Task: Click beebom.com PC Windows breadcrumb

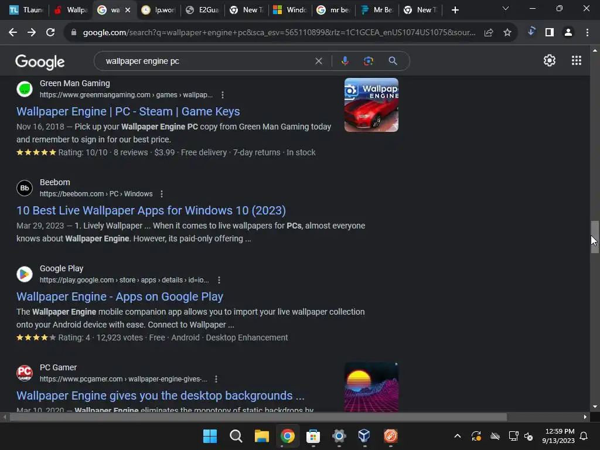Action: (96, 194)
